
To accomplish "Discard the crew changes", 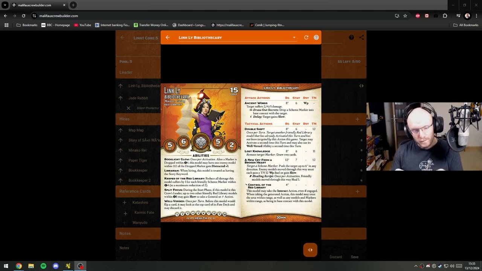I will click(336, 257).
